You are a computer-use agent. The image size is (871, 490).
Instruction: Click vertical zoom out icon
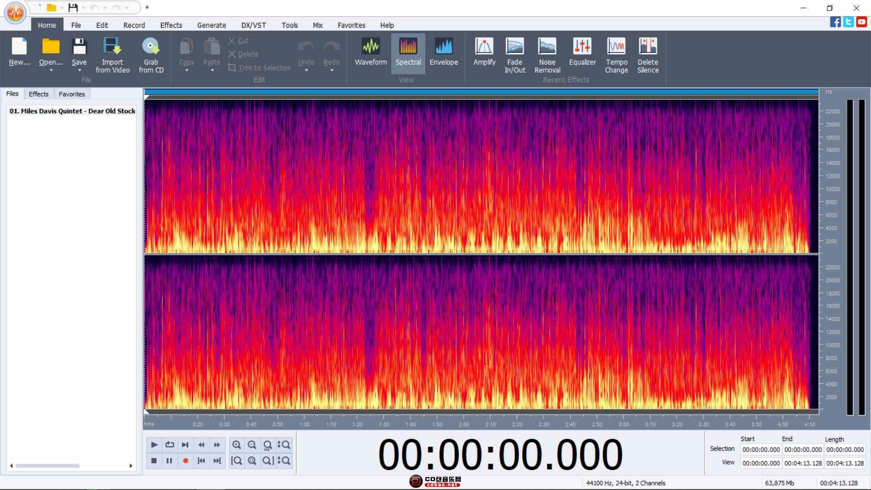(x=284, y=461)
